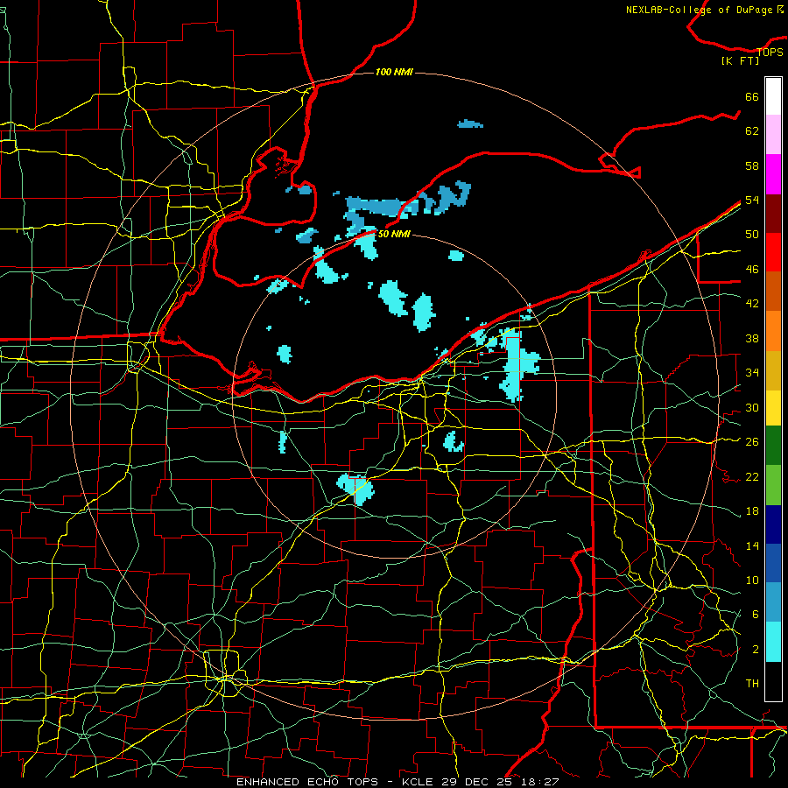788x788 pixels.
Task: Click the gold 34 kft color swatch
Action: tap(773, 370)
